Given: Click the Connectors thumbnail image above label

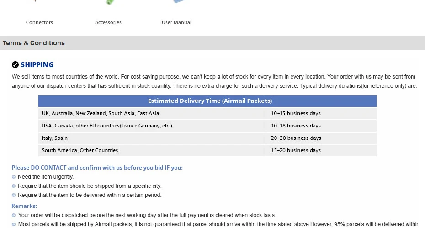Looking at the screenshot, I should coord(35,1).
